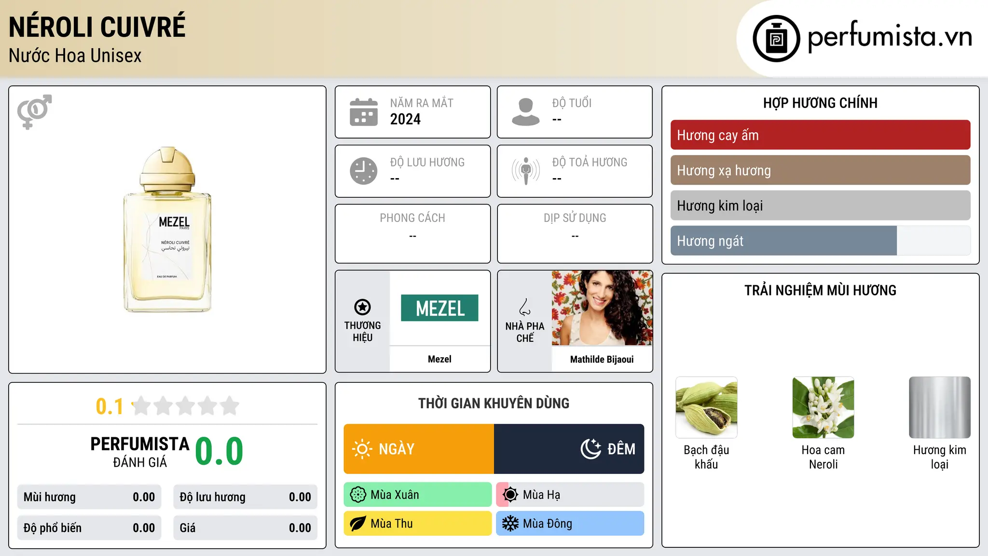Select the Hoa cam Neroli note image
The image size is (988, 556).
point(823,407)
